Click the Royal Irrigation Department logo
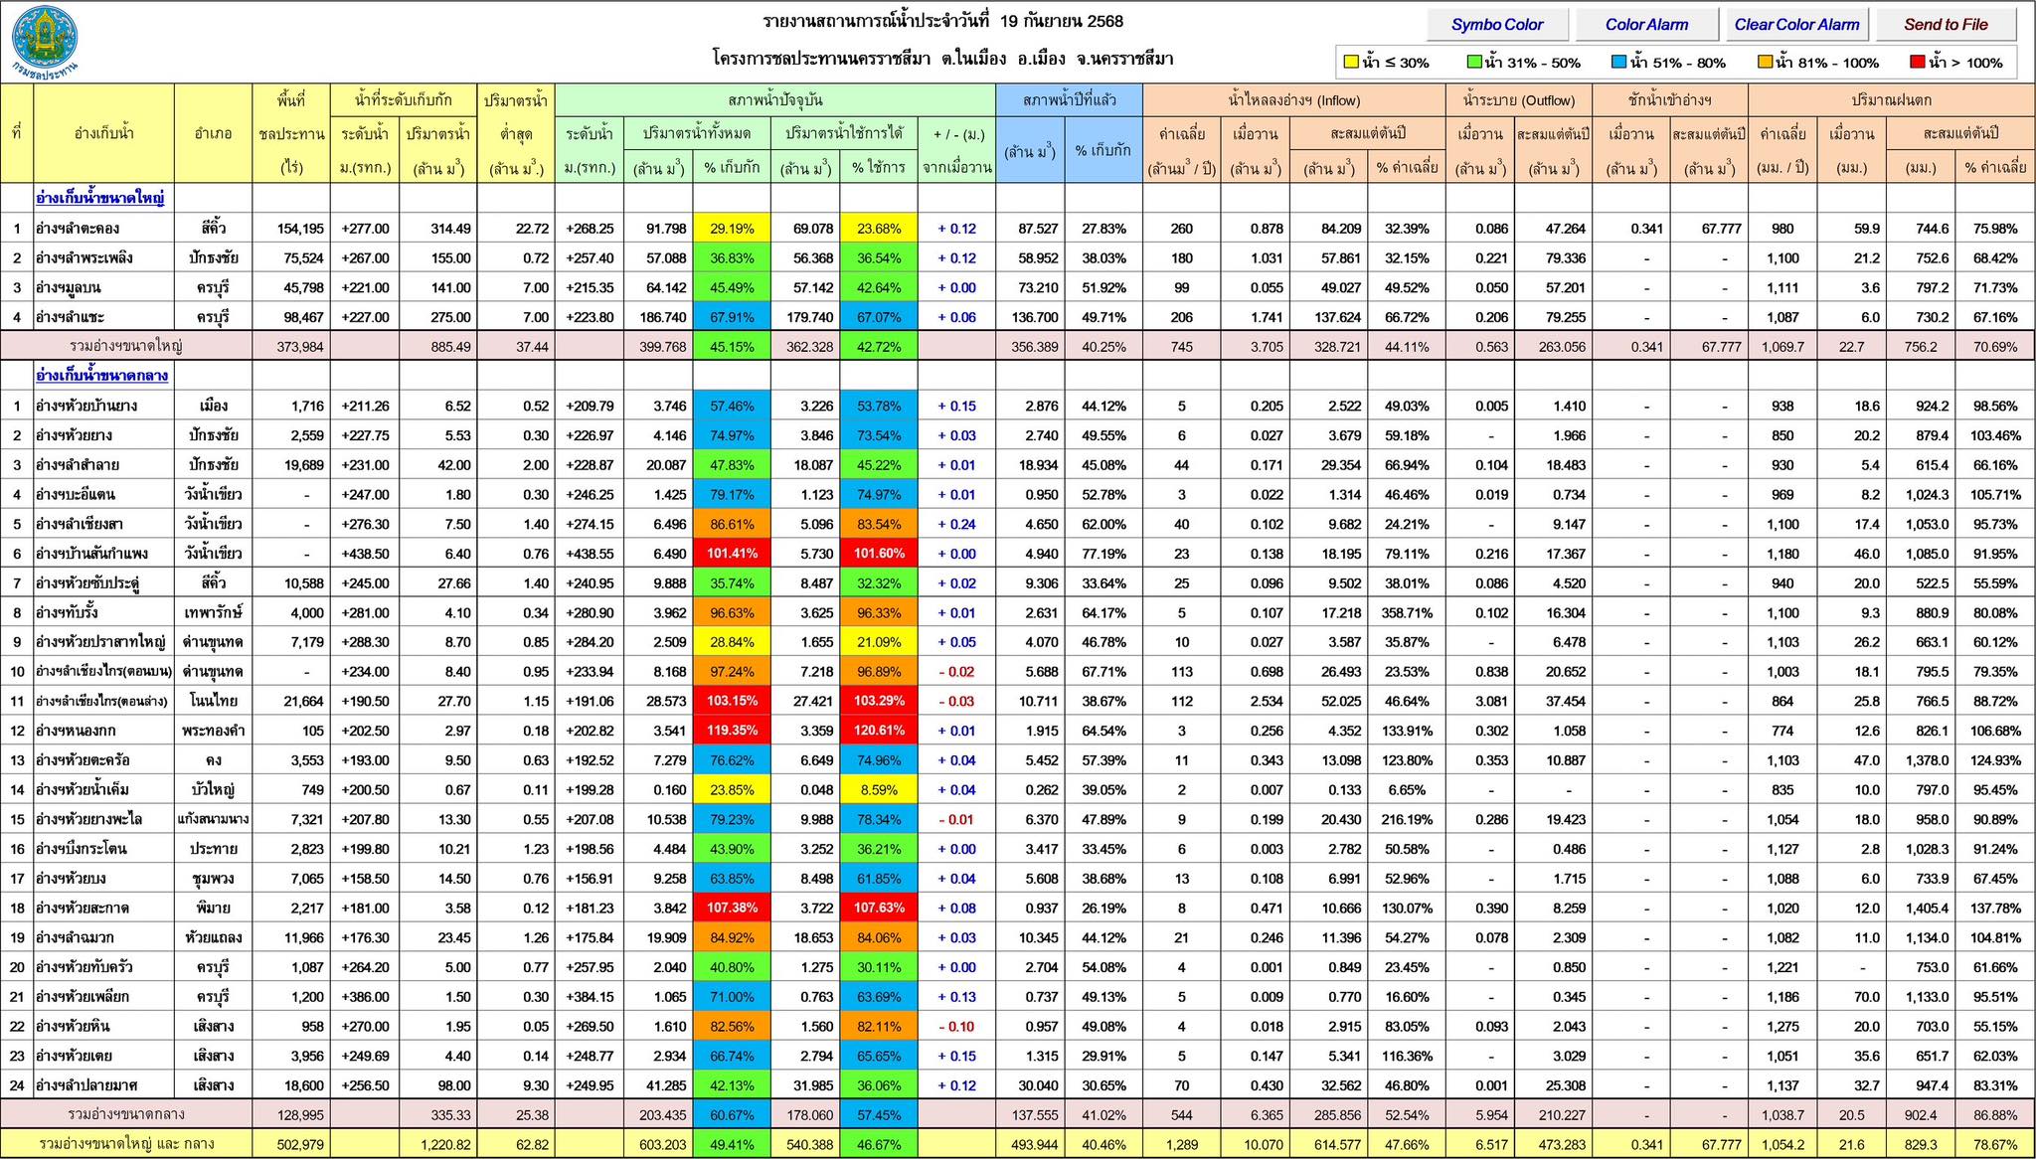2036x1159 pixels. (45, 41)
